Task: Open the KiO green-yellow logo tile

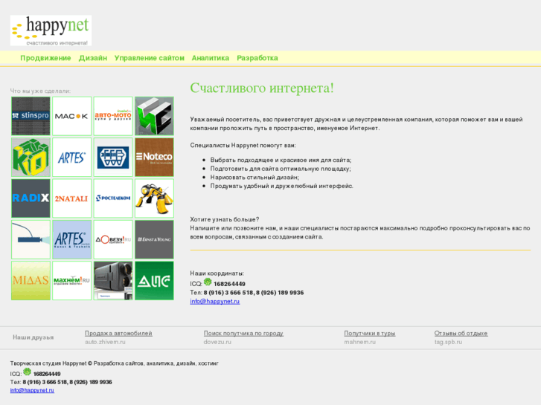Action: coord(31,158)
